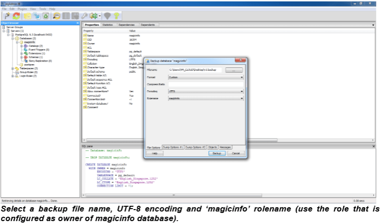Click the browse (...) button for filename
The width and height of the screenshot is (381, 223).
[234, 70]
